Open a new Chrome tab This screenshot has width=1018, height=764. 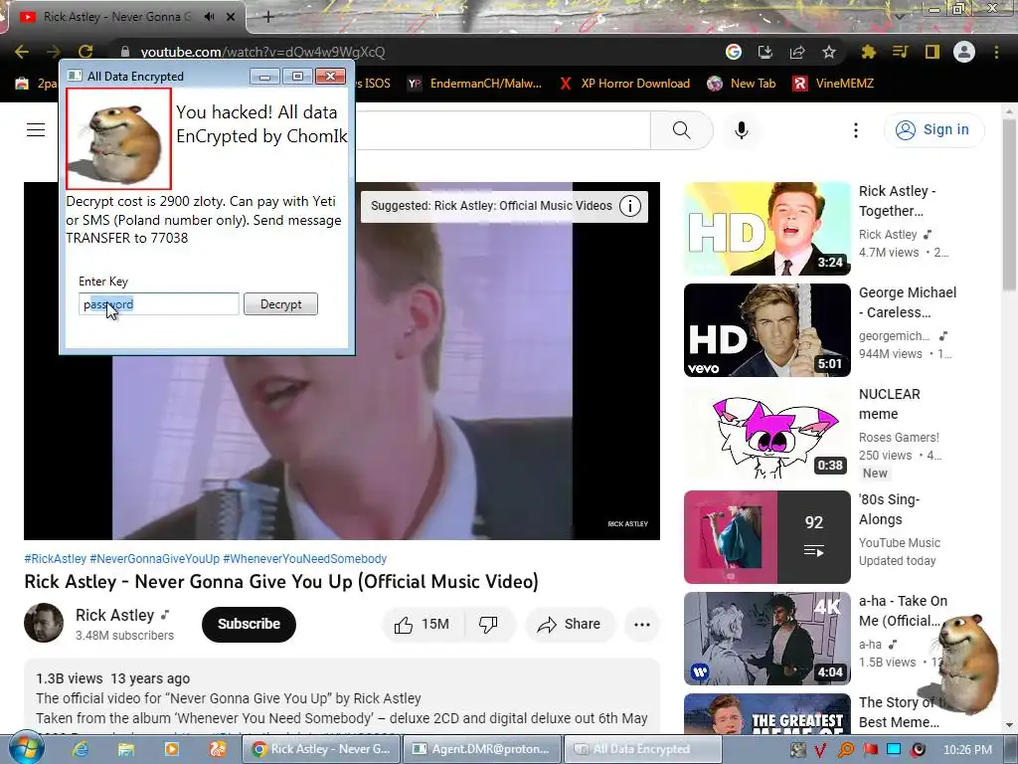coord(268,17)
